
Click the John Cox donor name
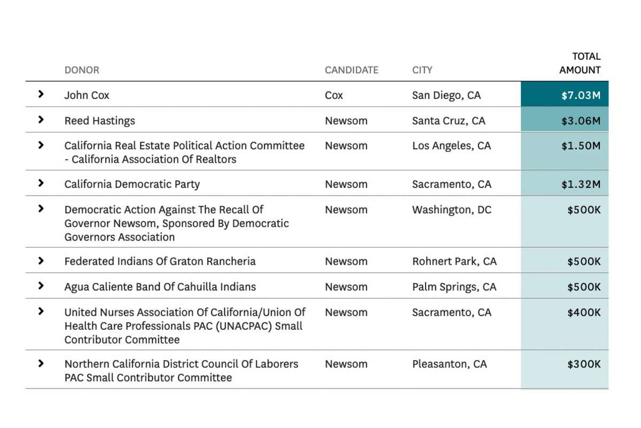[x=87, y=96]
